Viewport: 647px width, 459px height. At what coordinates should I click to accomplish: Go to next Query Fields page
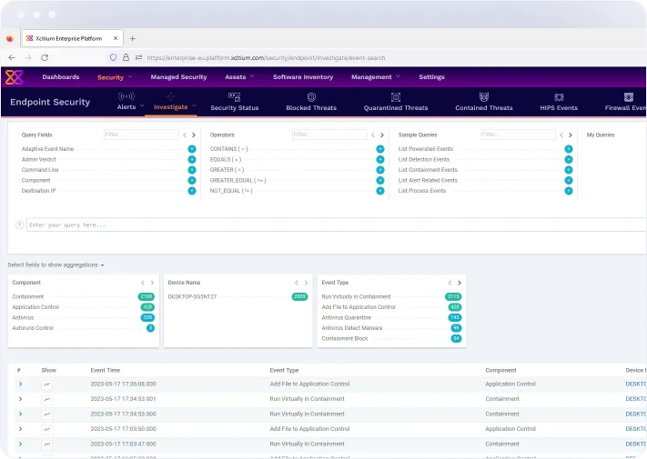pos(194,135)
